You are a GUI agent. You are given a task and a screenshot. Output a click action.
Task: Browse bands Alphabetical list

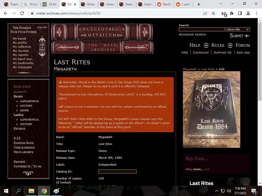click(29, 101)
